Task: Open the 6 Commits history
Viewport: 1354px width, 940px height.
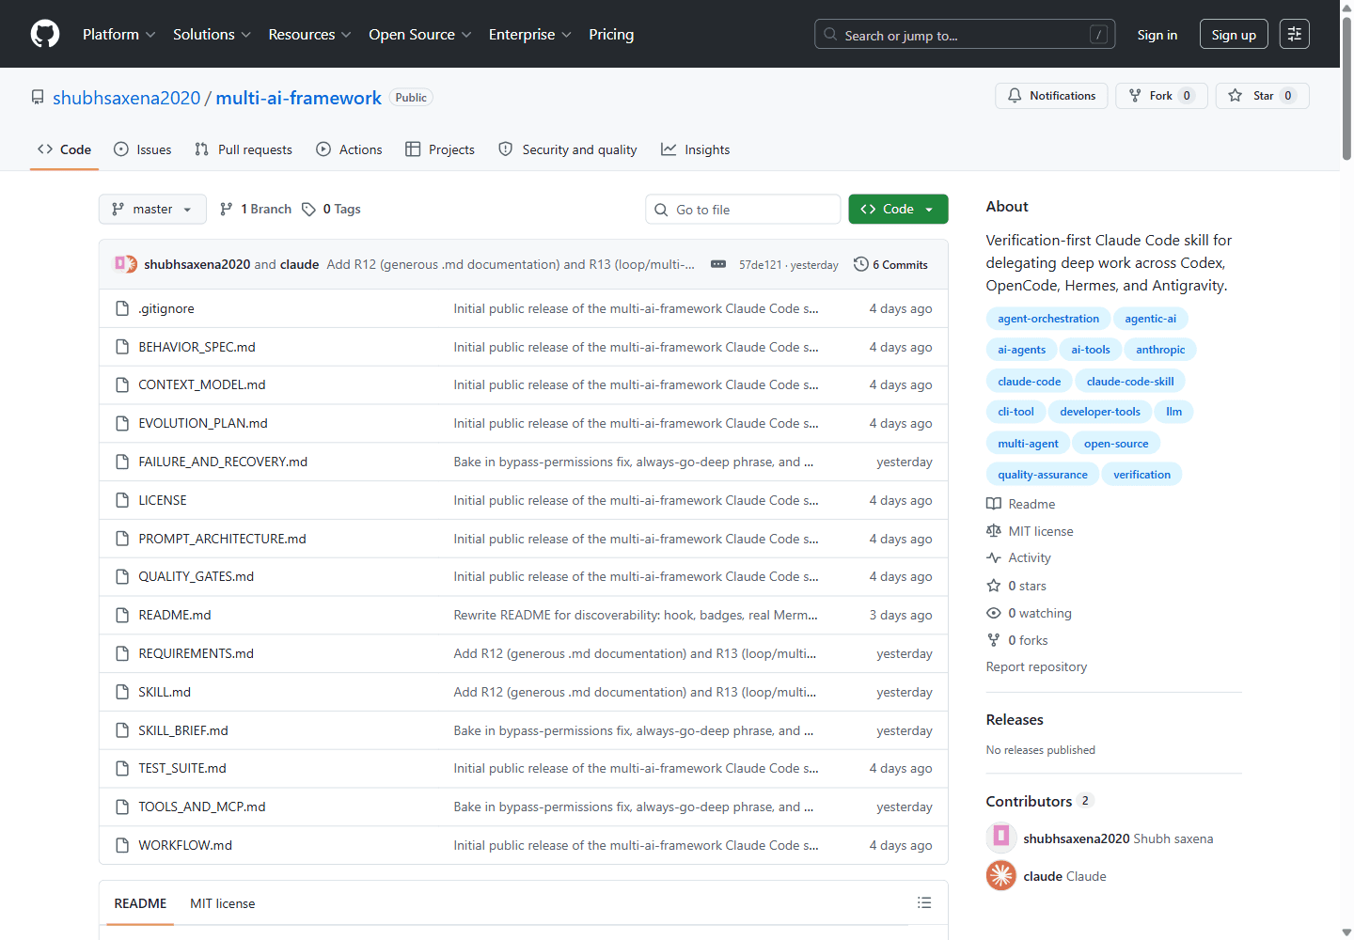Action: pyautogui.click(x=890, y=264)
